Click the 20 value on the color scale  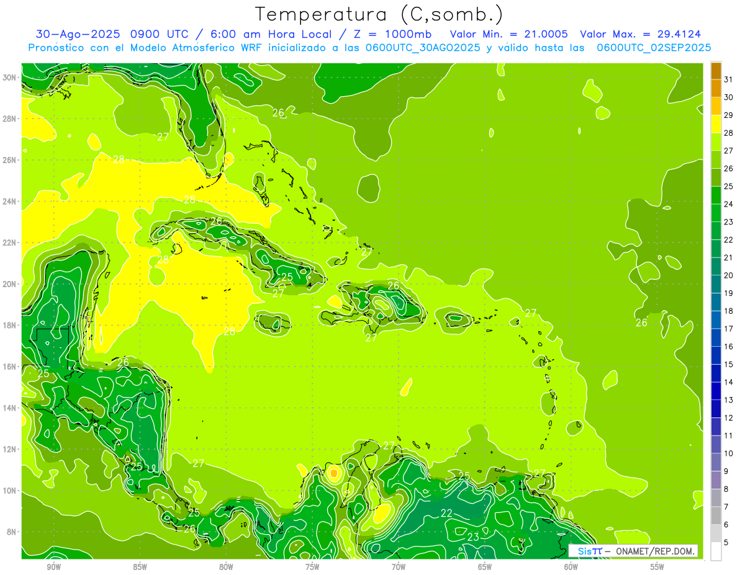point(729,275)
